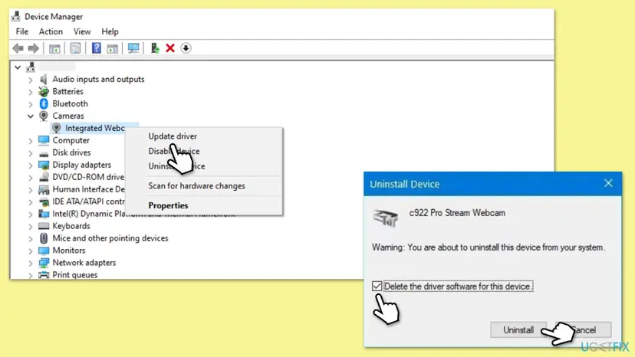Screen dimensions: 635x357
Task: Choose Update driver from context menu
Action: coord(173,136)
